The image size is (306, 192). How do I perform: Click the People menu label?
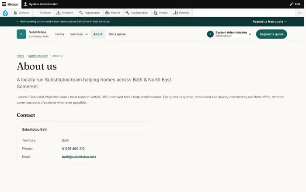click(x=163, y=13)
